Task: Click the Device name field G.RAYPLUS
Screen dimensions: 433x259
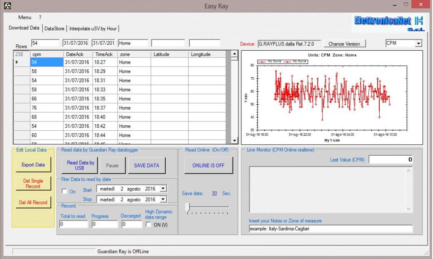Action: [x=289, y=44]
